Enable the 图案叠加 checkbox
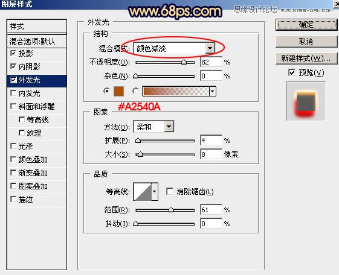The image size is (339, 275). point(13,186)
